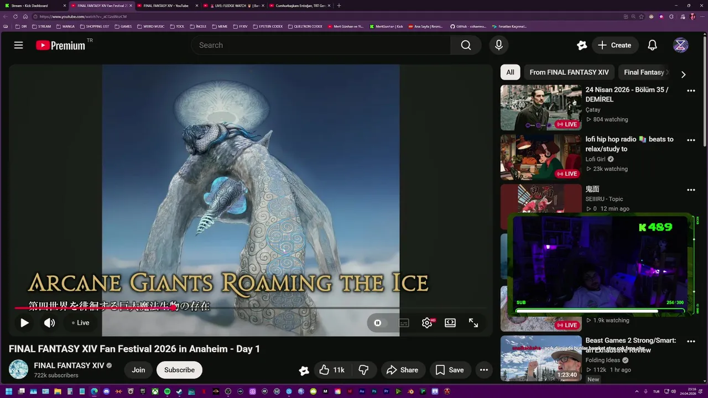This screenshot has height=398, width=708.
Task: Open the MANGA bookmarks folder
Action: [65, 27]
